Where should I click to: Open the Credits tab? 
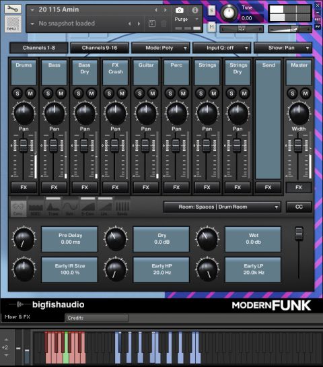pyautogui.click(x=97, y=318)
